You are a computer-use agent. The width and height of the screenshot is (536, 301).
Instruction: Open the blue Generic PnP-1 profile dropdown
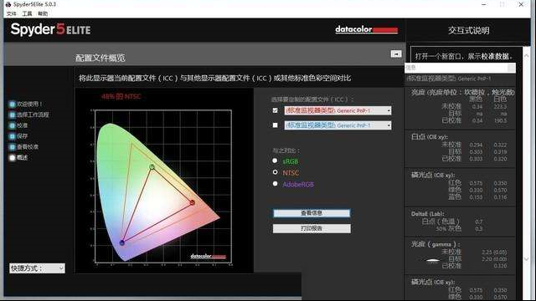coord(338,125)
